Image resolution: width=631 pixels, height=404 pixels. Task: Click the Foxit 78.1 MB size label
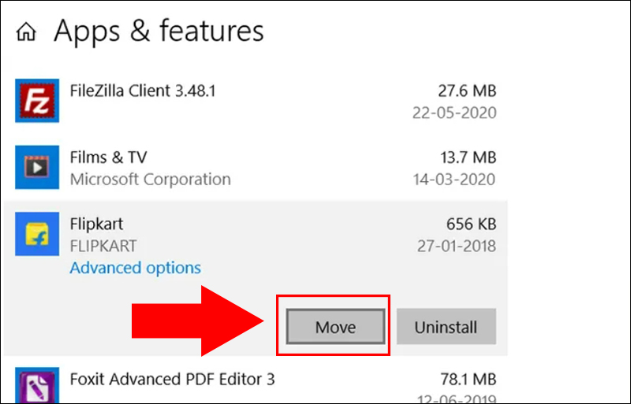click(467, 380)
